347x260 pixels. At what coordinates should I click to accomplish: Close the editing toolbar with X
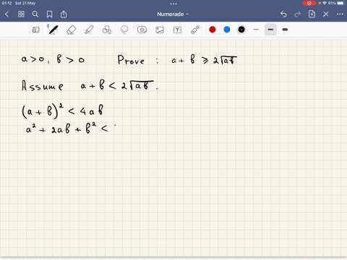[326, 14]
